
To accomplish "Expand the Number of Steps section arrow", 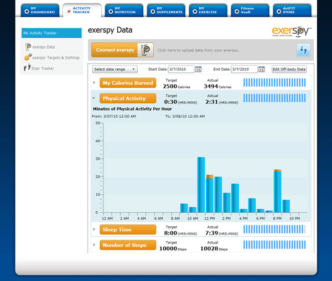I will click(94, 245).
